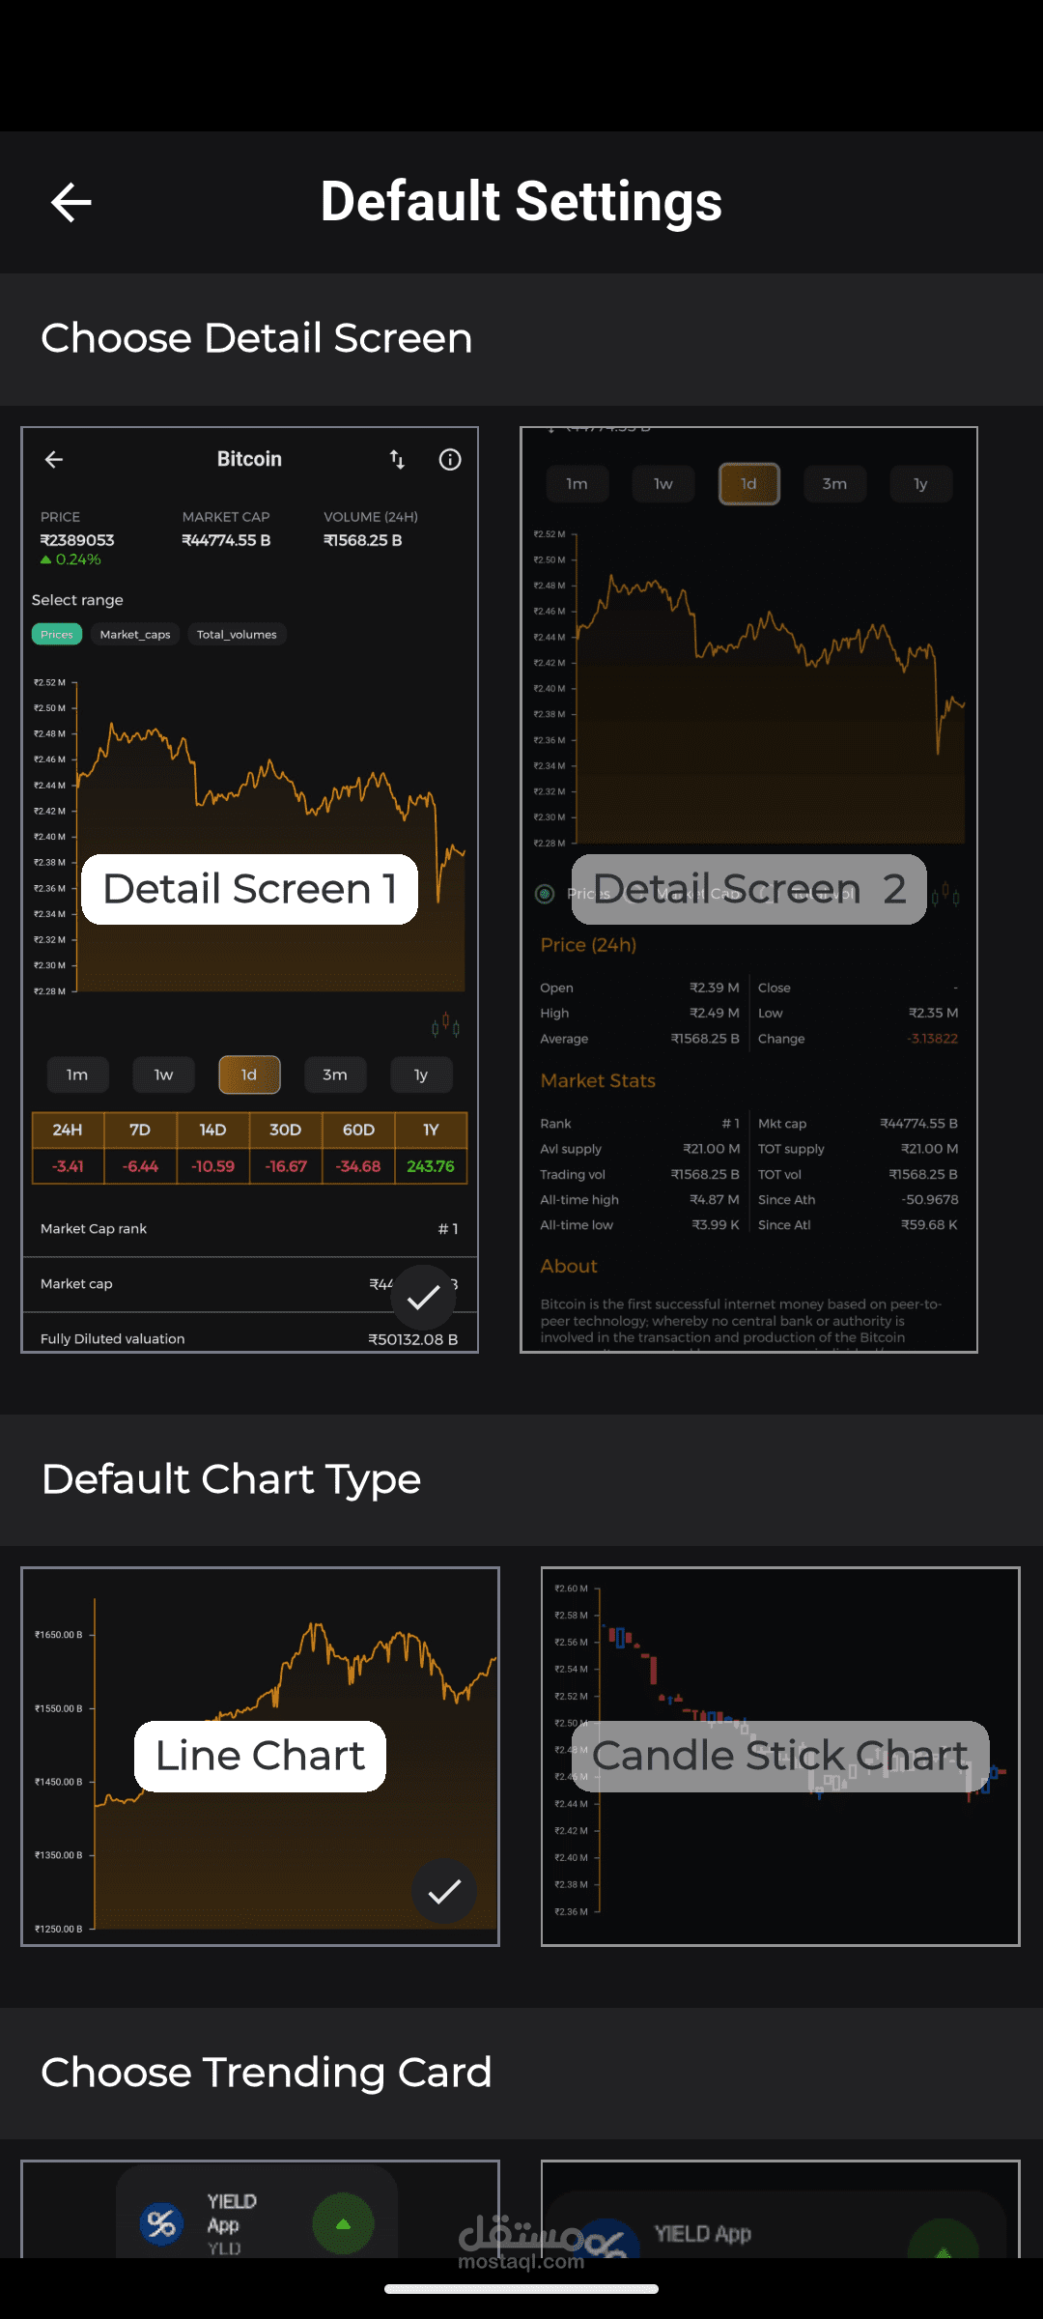Viewport: 1043px width, 2319px height.
Task: Tap the Bitcoin title in preview
Action: click(249, 459)
